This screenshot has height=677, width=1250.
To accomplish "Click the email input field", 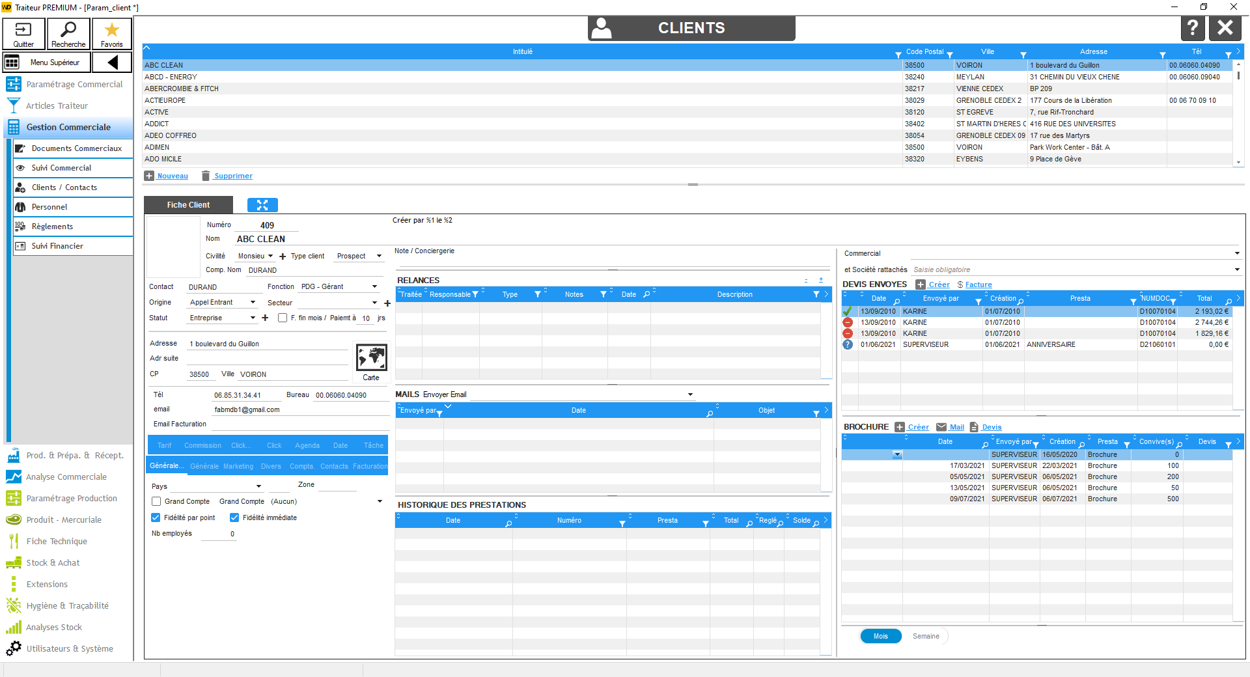I will [x=299, y=409].
